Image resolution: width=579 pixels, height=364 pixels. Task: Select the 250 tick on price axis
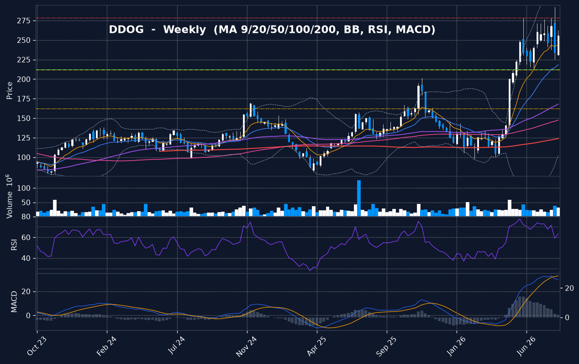coord(25,40)
